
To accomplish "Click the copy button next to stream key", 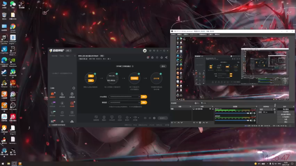I will point(144,103).
